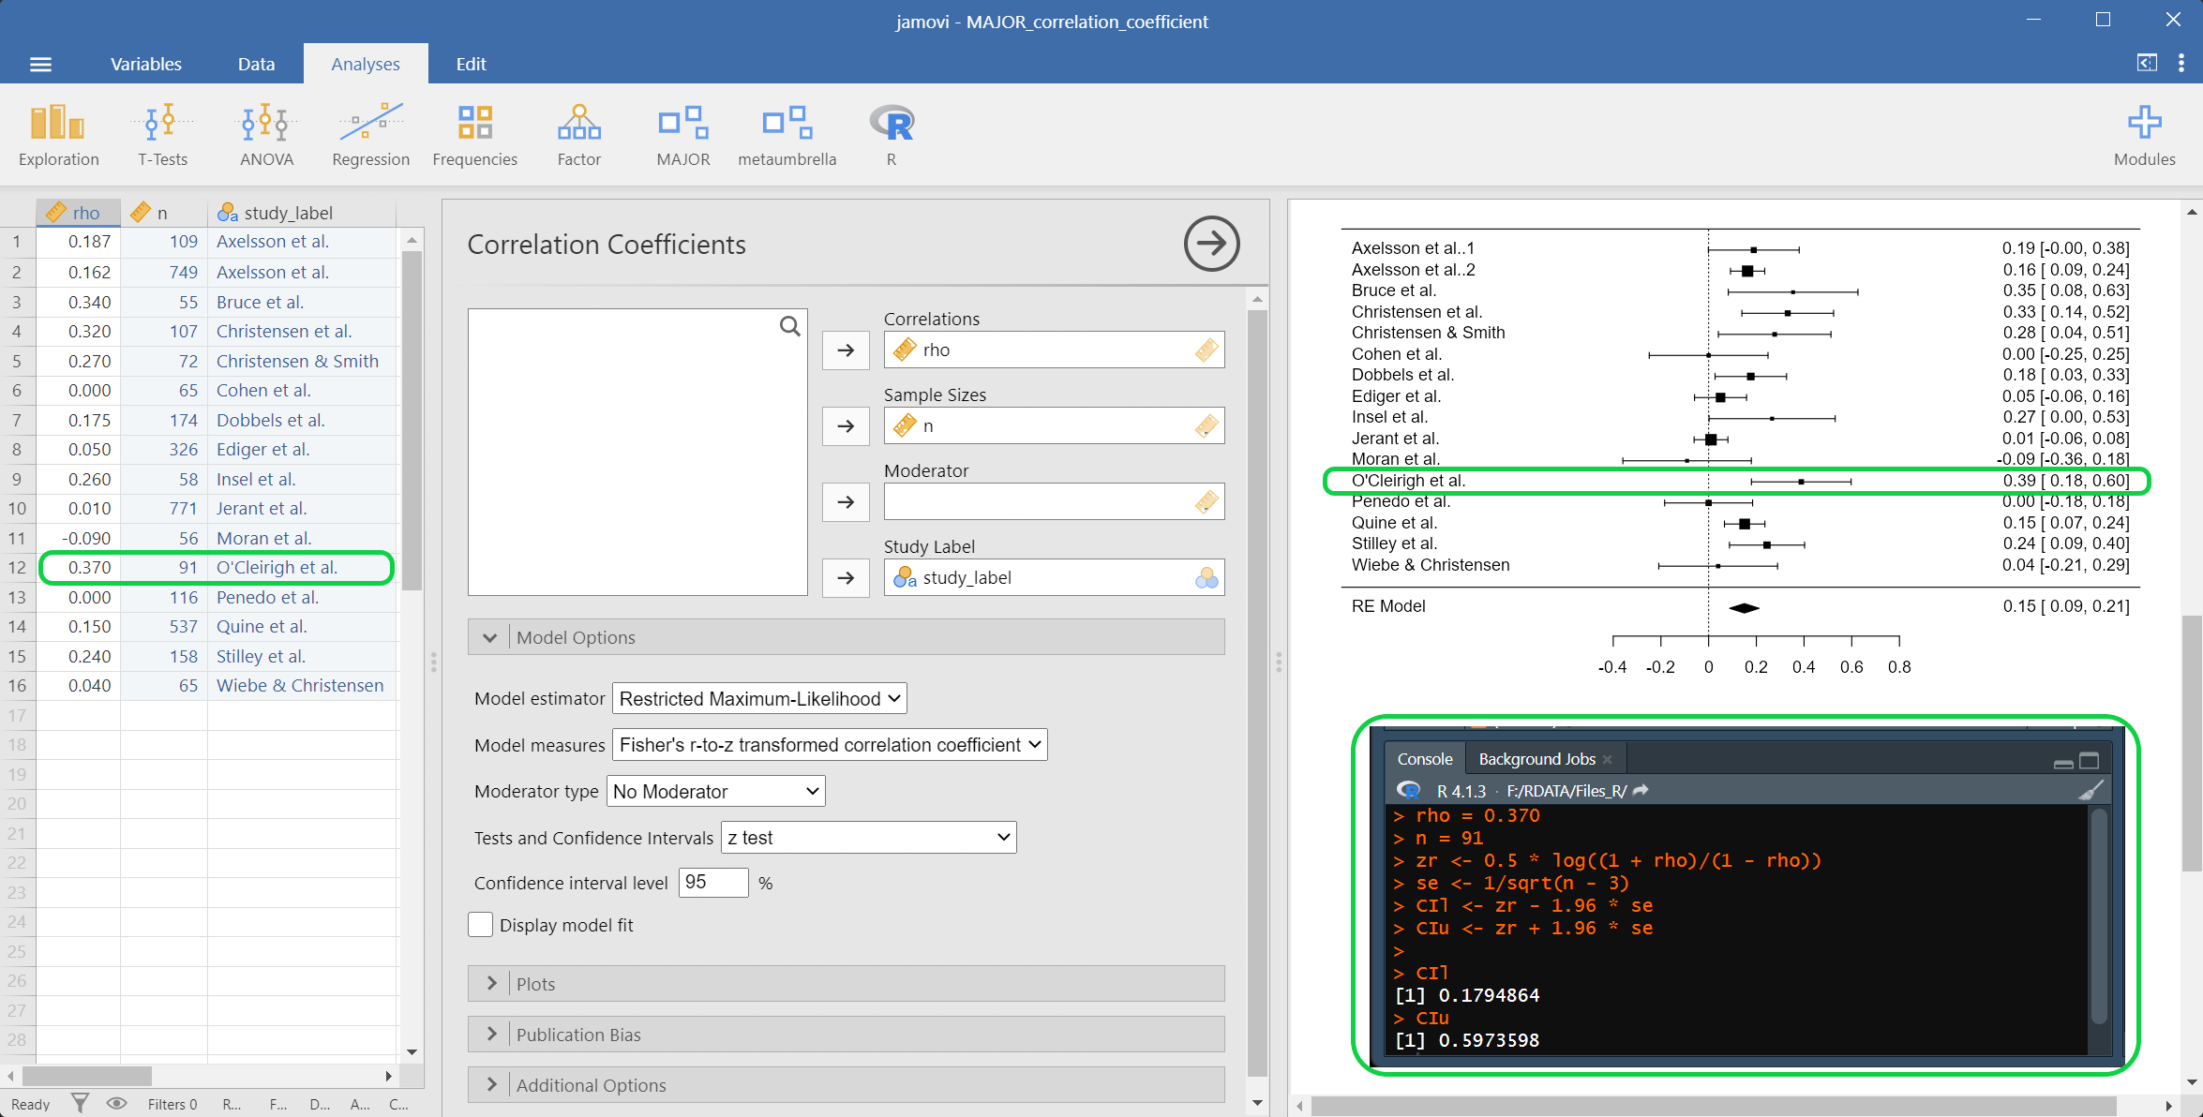Move variable into Moderator box arrow
Screen dimensions: 2203x1117
(x=846, y=501)
